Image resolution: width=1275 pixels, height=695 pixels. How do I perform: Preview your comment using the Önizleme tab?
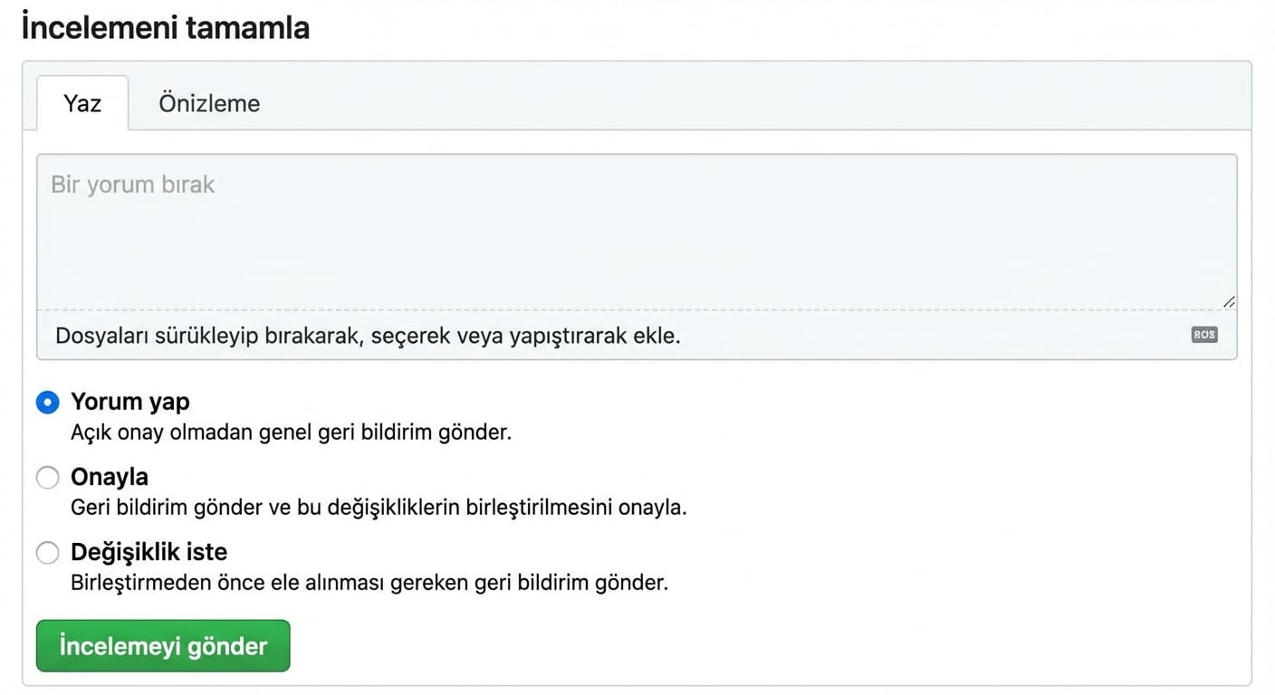[x=208, y=102]
